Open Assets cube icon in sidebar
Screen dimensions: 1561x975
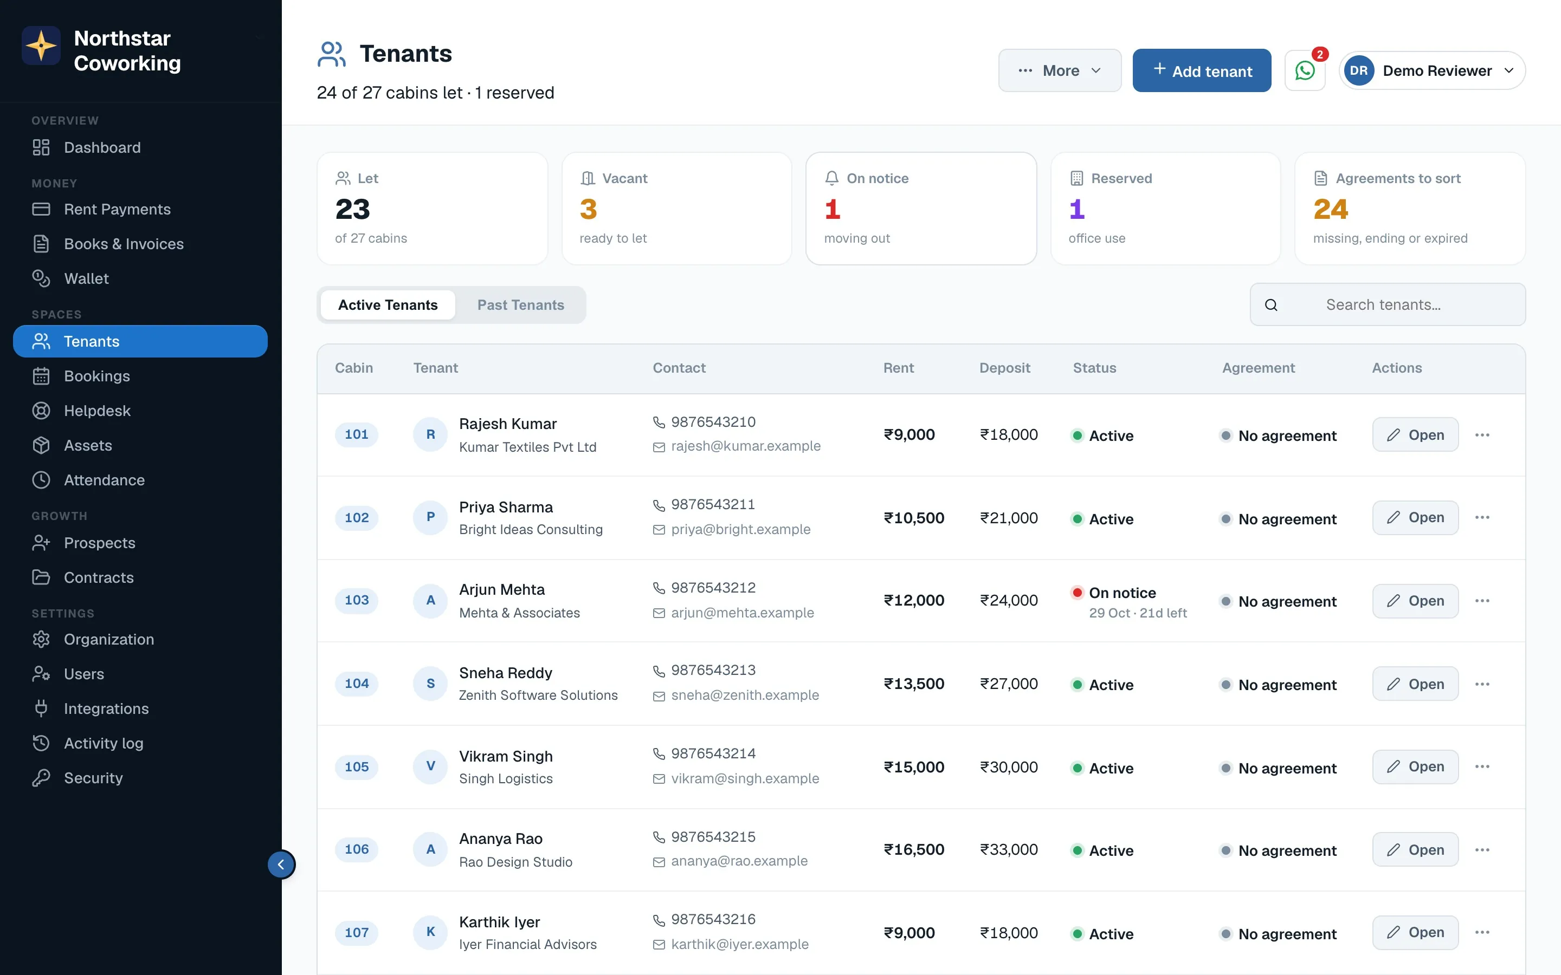pos(41,446)
